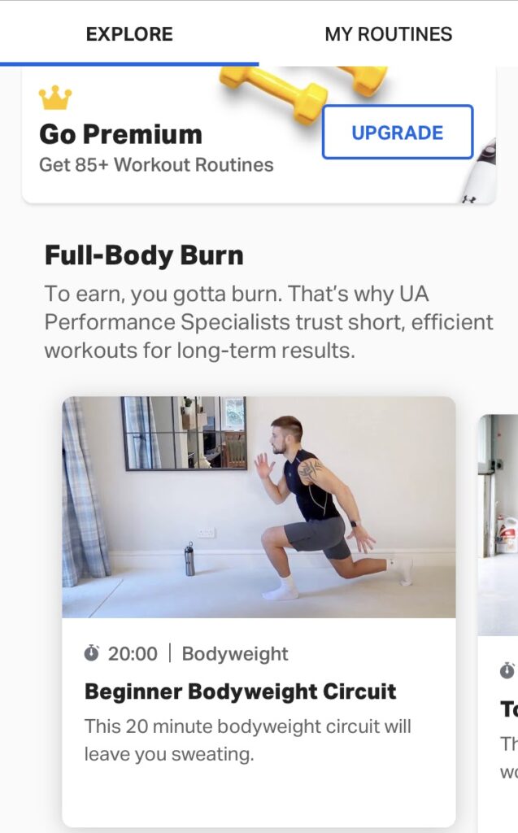Image resolution: width=518 pixels, height=833 pixels.
Task: Tap the Upgrade button
Action: (x=398, y=133)
